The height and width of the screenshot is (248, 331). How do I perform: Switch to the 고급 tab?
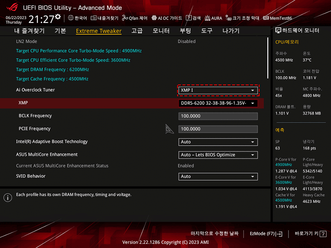click(137, 31)
